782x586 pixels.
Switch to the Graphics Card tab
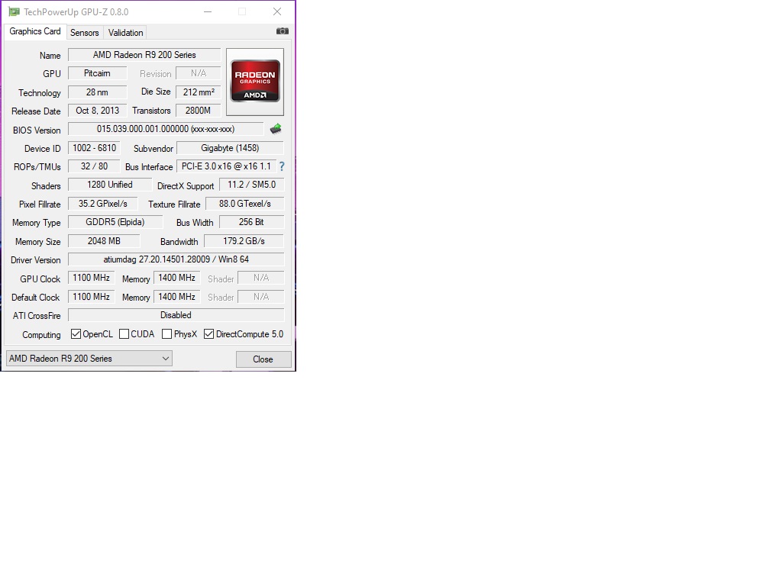[35, 31]
